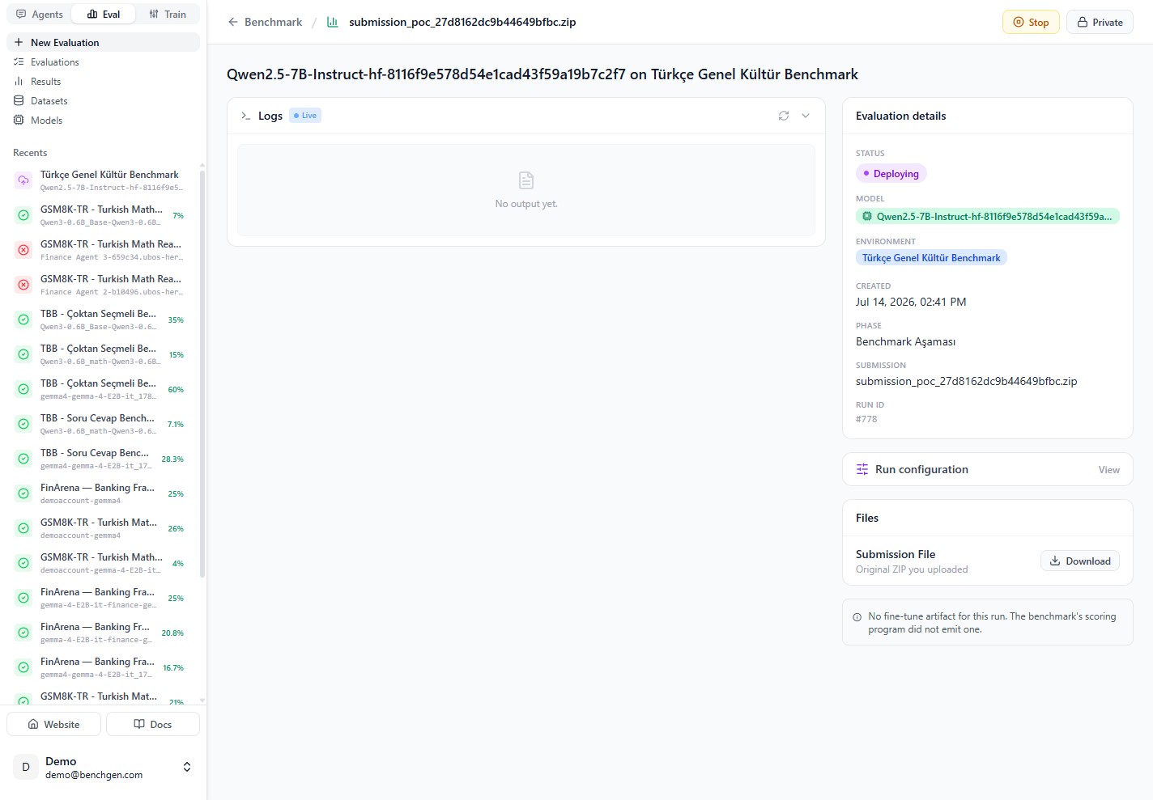The height and width of the screenshot is (800, 1153).
Task: View the Run configuration
Action: point(1108,470)
